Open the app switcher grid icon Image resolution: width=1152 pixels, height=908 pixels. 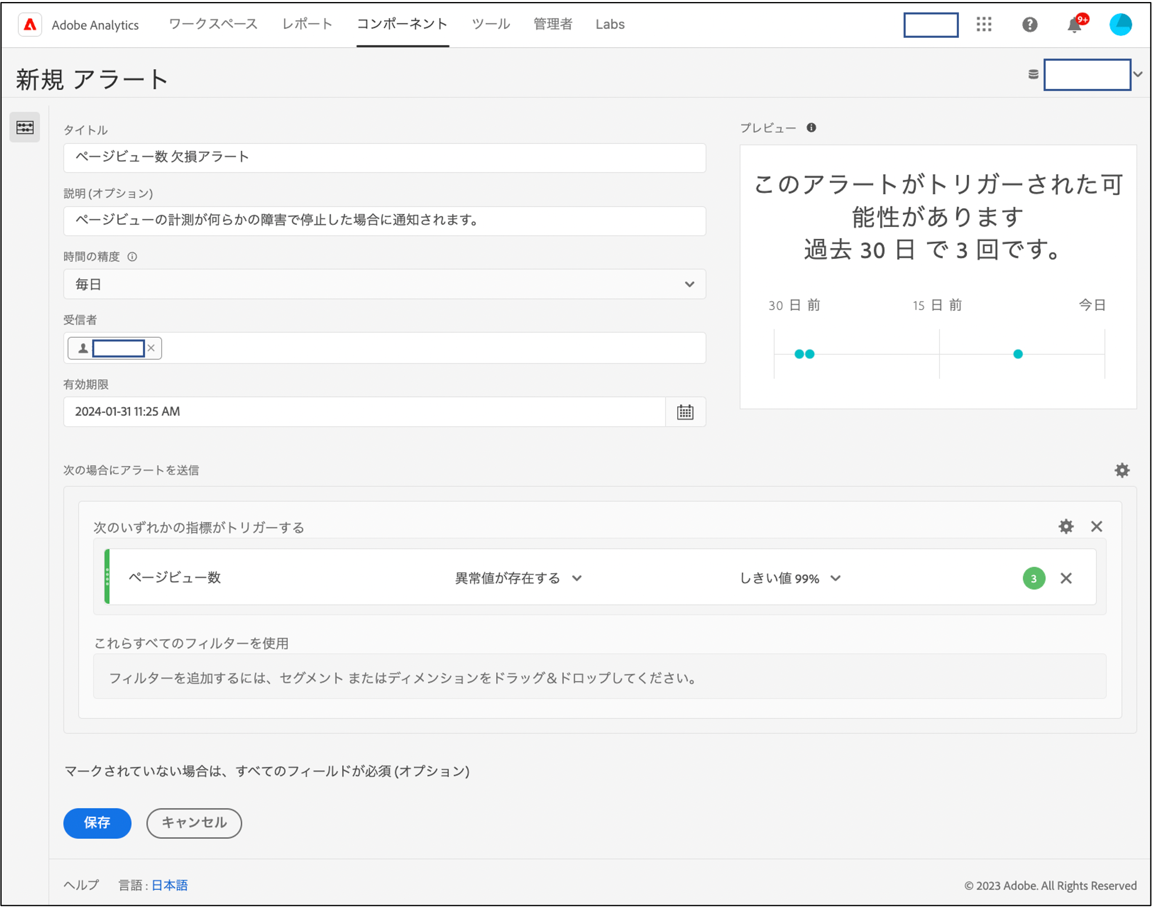click(x=983, y=25)
